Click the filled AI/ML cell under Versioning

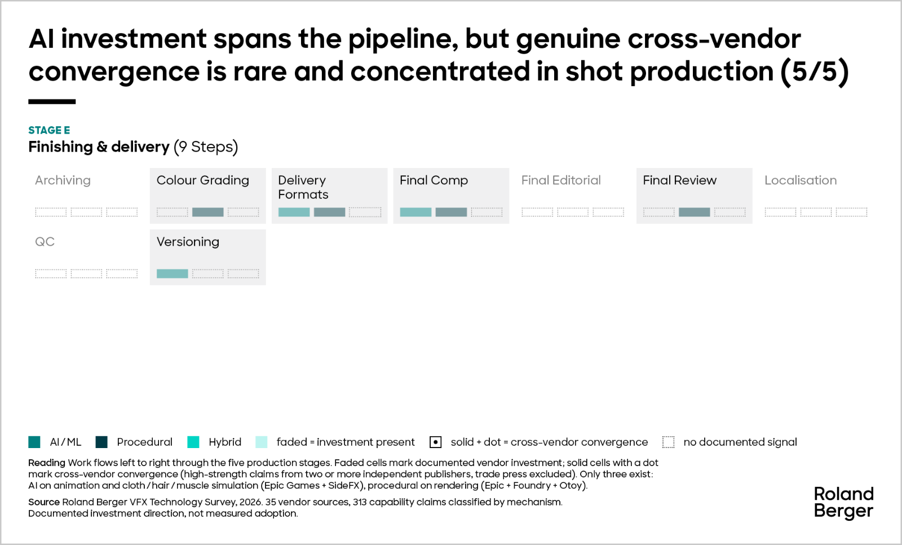tap(173, 274)
